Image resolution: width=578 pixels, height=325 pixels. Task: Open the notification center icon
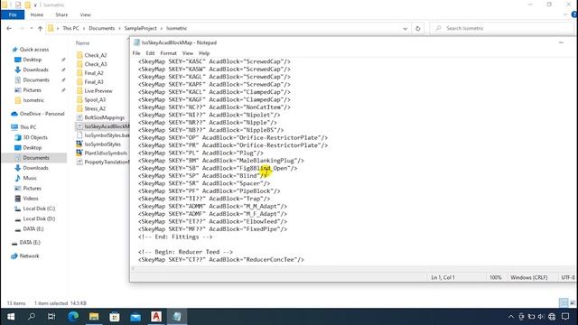(x=565, y=317)
